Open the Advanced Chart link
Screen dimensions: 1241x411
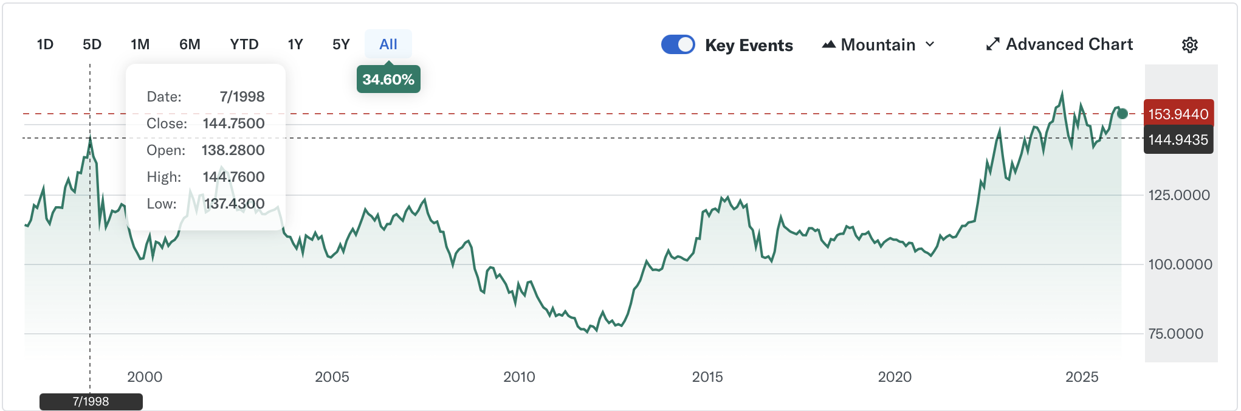click(x=1069, y=44)
